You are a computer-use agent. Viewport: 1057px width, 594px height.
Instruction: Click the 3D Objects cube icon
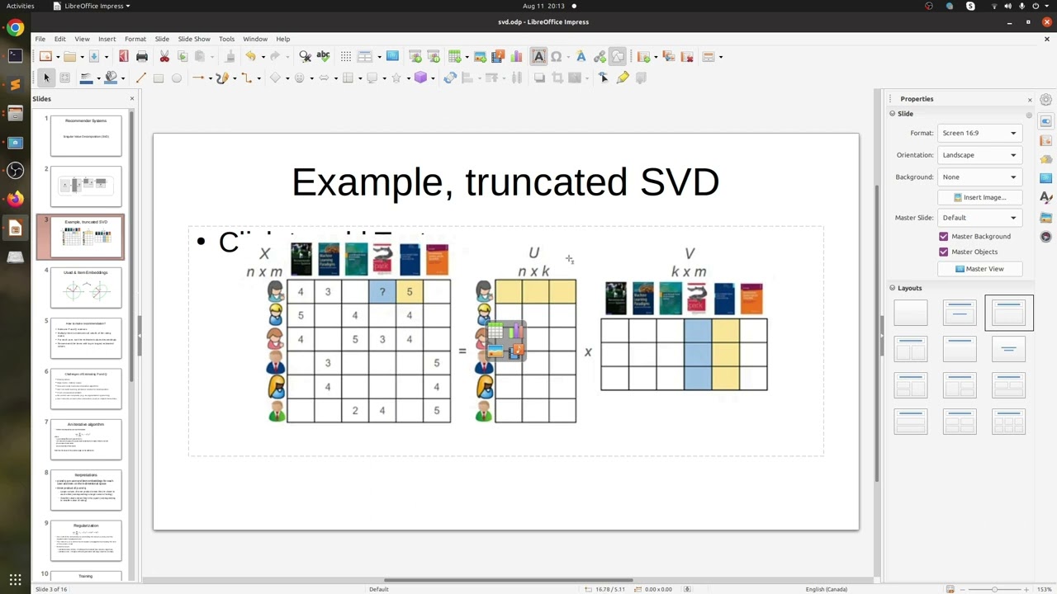tap(420, 78)
